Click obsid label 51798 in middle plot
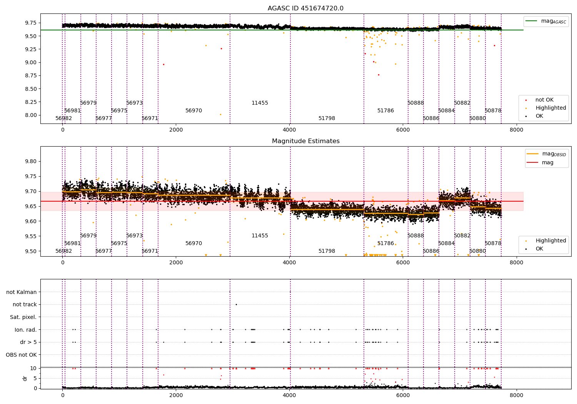The width and height of the screenshot is (577, 404). pyautogui.click(x=327, y=251)
